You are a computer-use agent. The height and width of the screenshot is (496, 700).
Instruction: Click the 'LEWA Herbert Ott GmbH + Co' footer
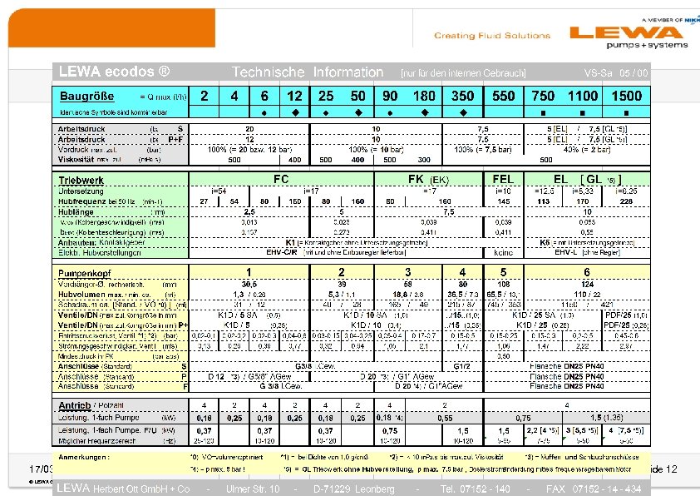click(x=123, y=489)
